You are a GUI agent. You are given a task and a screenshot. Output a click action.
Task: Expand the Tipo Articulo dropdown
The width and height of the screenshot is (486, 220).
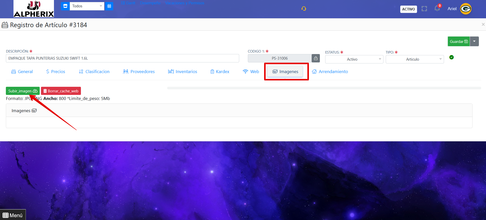[x=415, y=59]
